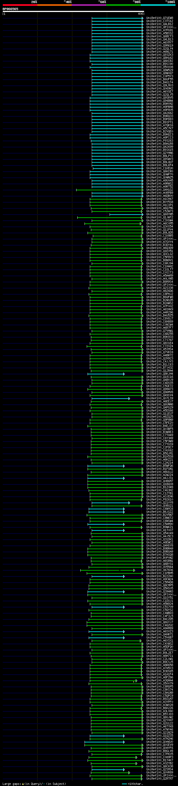Select the UniRef100_Q2SMS4 label
This screenshot has height=786, width=178.
tap(160, 769)
